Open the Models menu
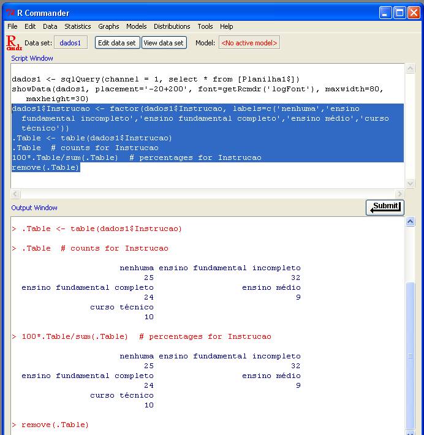Image resolution: width=424 pixels, height=435 pixels. [x=136, y=26]
